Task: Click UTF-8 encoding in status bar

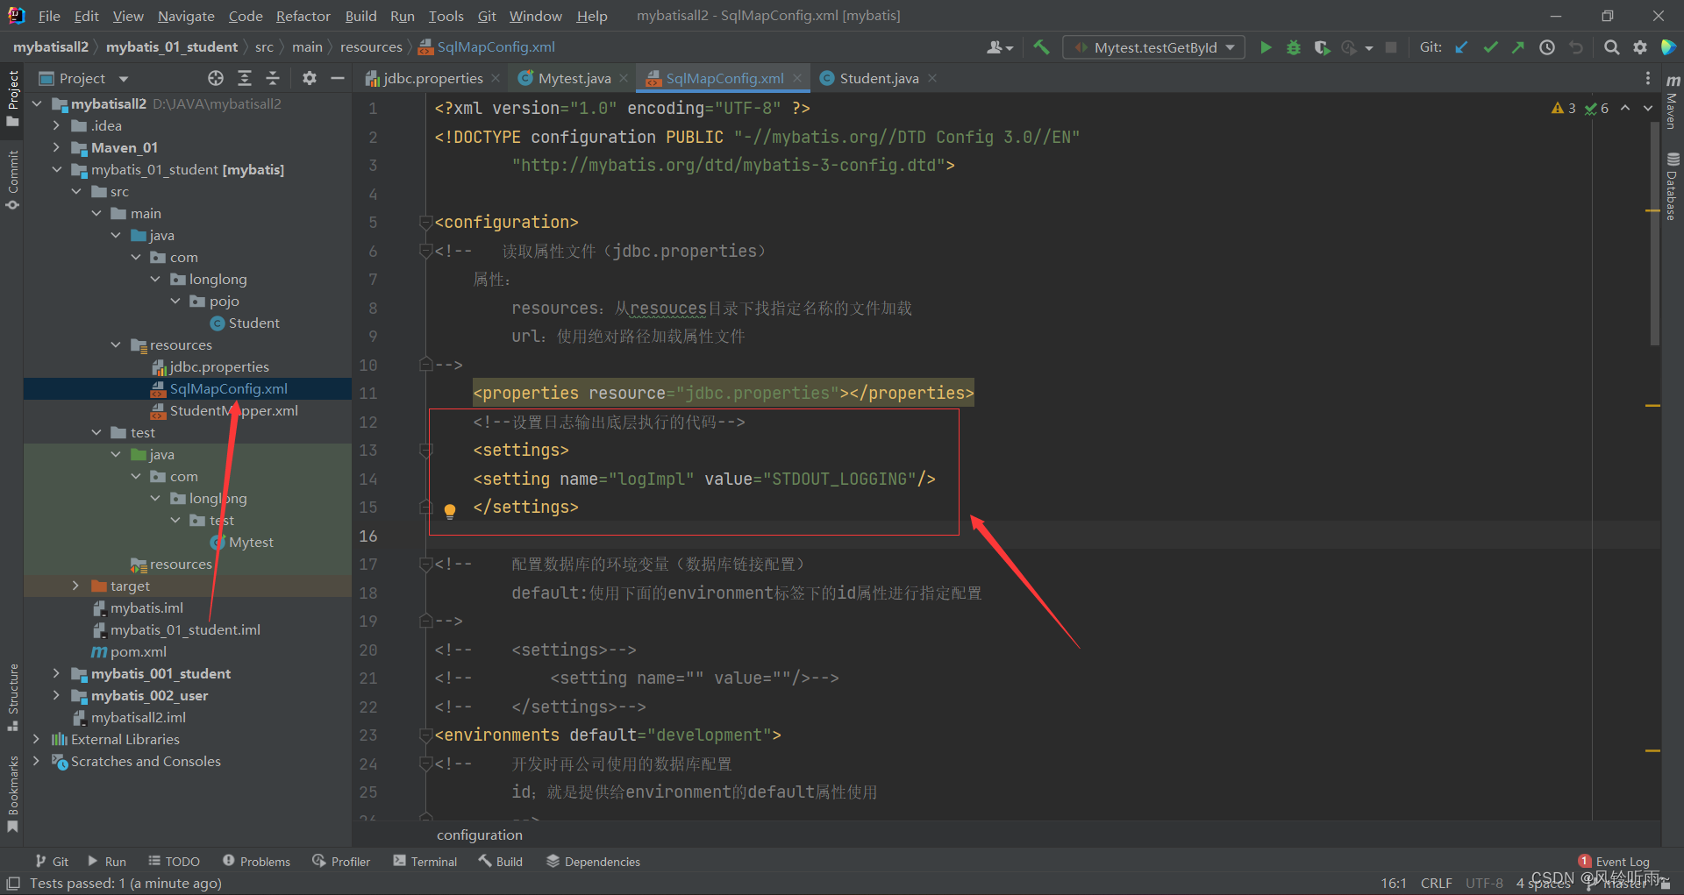Action: click(1484, 883)
